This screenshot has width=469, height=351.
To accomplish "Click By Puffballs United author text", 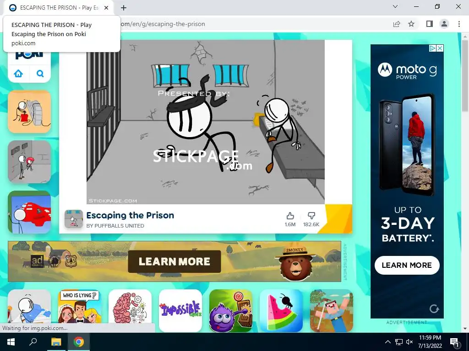I will (x=115, y=226).
